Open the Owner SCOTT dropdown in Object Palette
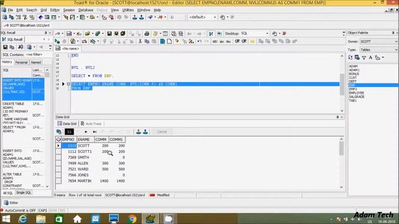Viewport: 399px width, 224px height. [397, 42]
